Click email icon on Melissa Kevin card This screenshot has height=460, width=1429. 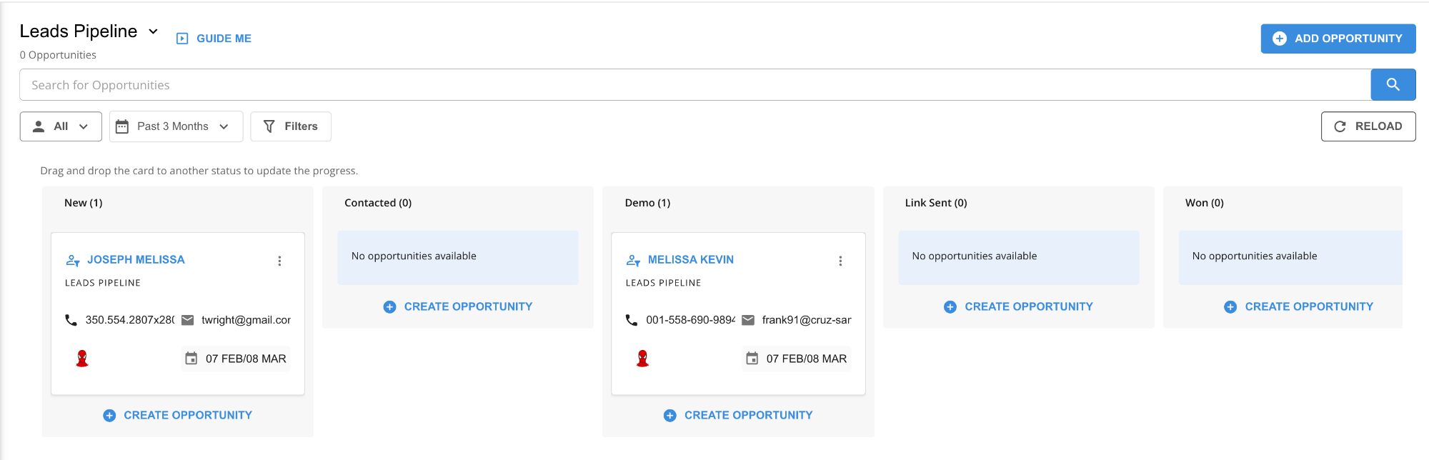748,320
